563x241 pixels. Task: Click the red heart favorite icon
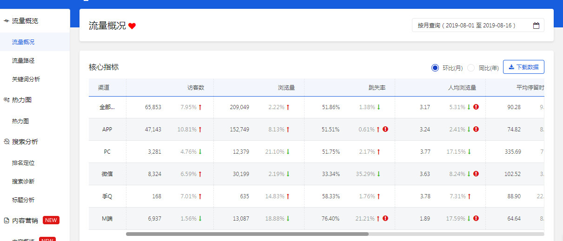pos(132,26)
